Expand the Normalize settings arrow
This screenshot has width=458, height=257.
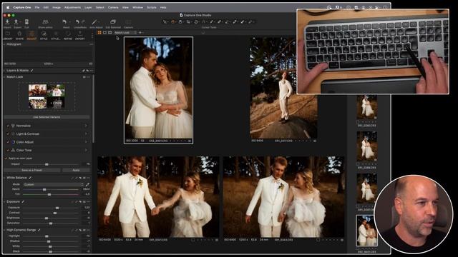[86, 126]
